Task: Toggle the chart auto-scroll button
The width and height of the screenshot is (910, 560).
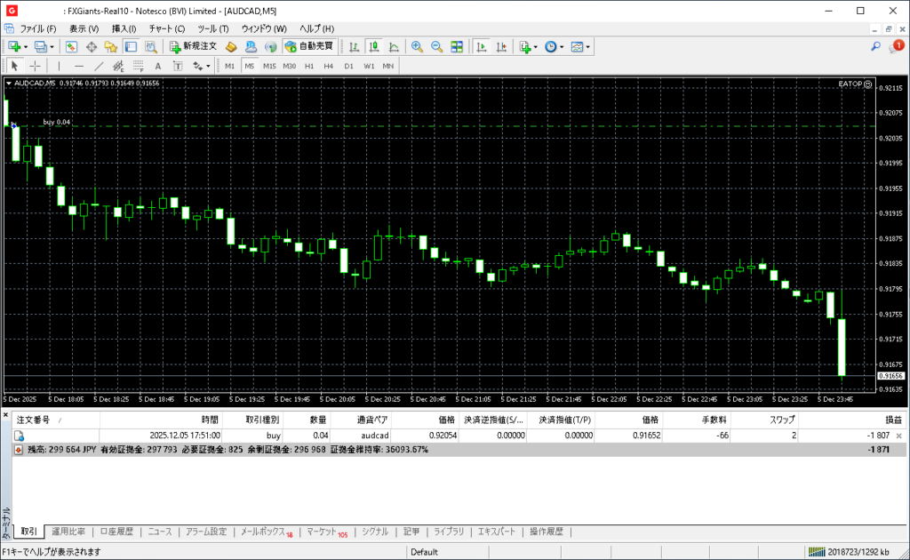Action: pyautogui.click(x=482, y=46)
